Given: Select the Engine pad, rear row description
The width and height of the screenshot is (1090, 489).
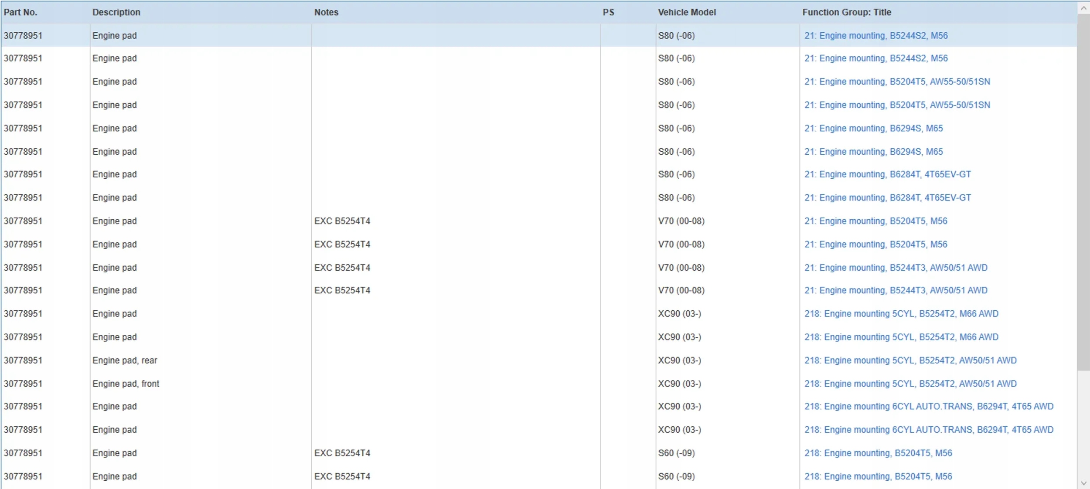Looking at the screenshot, I should pos(125,360).
